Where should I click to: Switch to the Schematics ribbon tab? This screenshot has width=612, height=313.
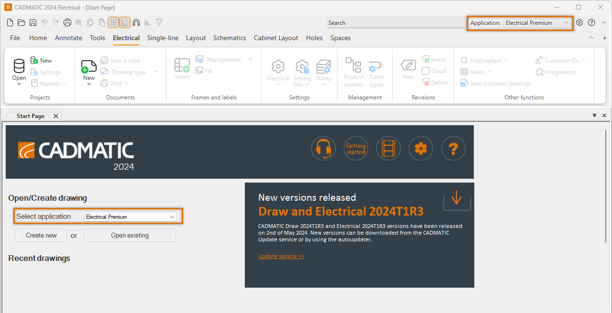point(229,38)
